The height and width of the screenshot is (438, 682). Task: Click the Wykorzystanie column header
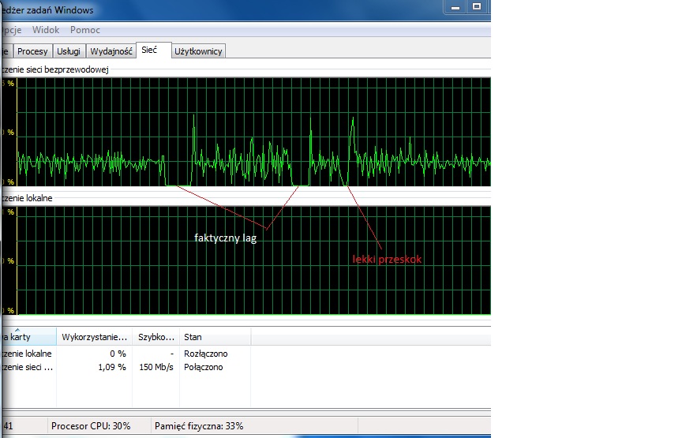coord(95,337)
